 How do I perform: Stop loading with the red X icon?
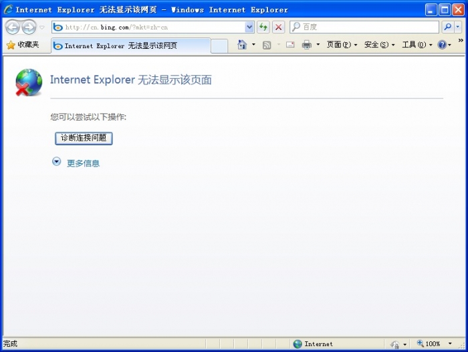[278, 27]
